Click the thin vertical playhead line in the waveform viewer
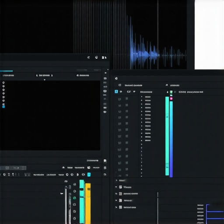Viewport: 224px width, 224px height. (158, 35)
